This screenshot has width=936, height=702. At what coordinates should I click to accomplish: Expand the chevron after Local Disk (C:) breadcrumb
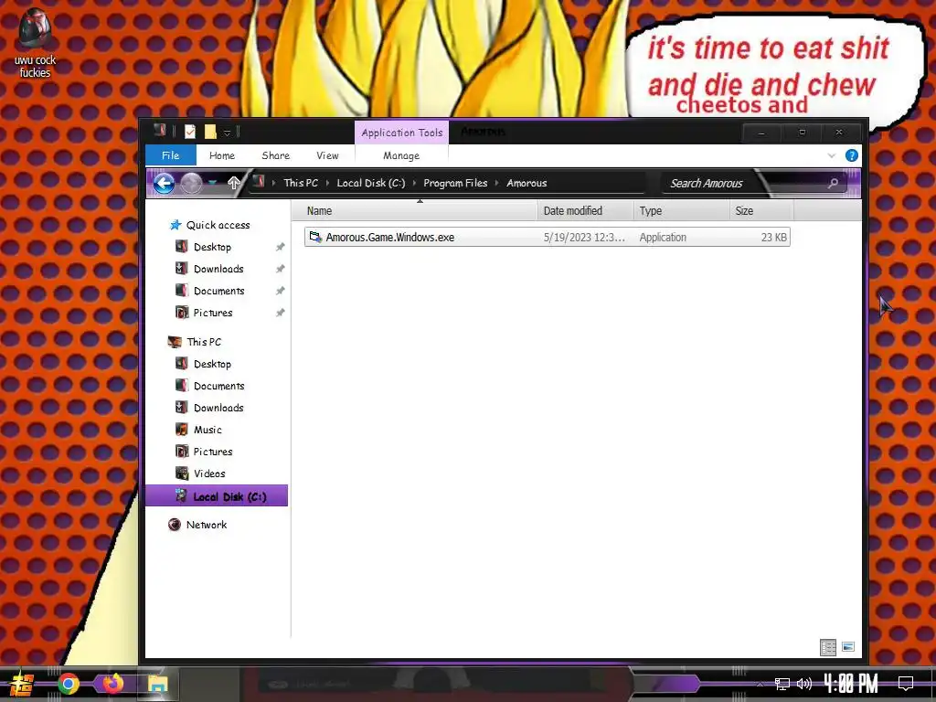(415, 183)
